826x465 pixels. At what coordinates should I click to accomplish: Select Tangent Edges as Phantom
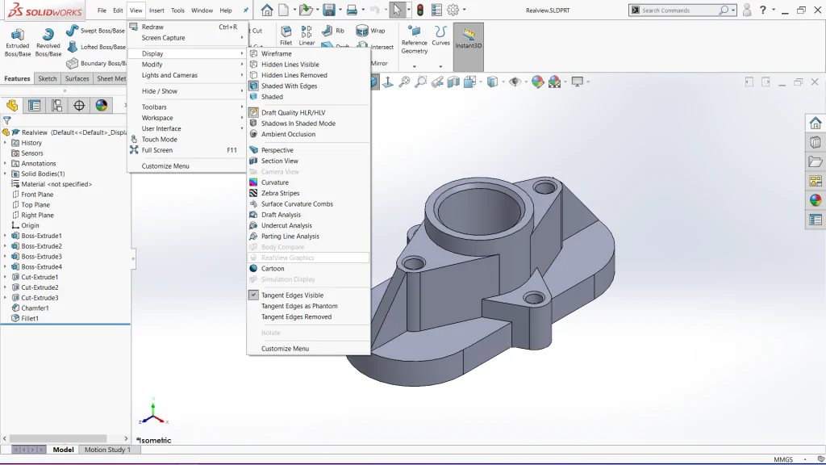pos(299,306)
